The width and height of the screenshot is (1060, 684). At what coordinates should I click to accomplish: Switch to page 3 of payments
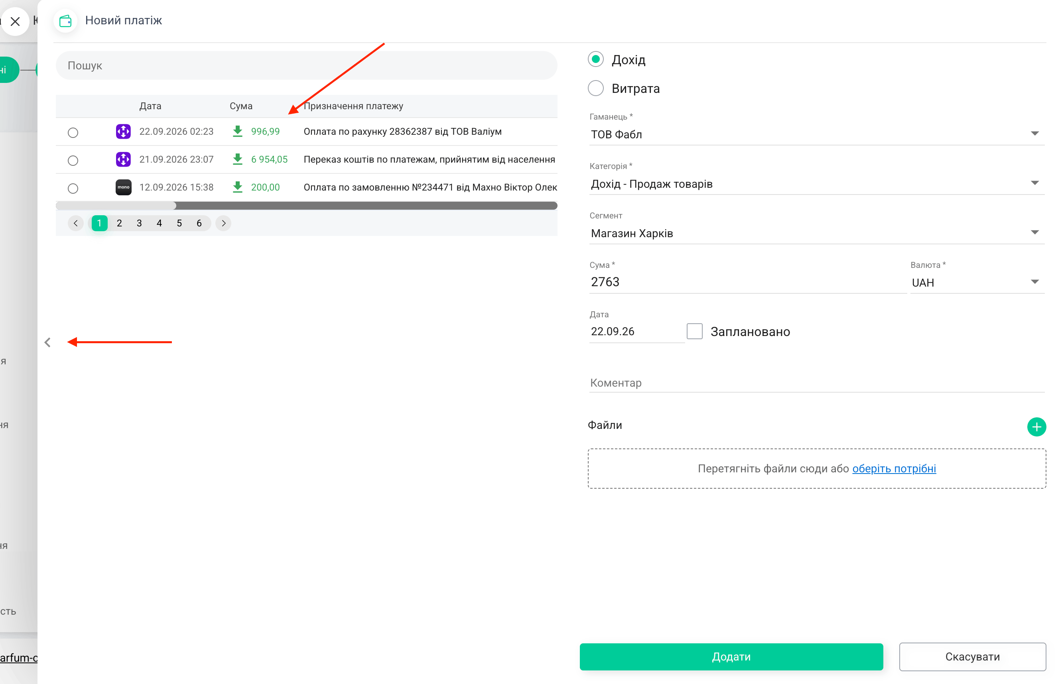coord(139,223)
